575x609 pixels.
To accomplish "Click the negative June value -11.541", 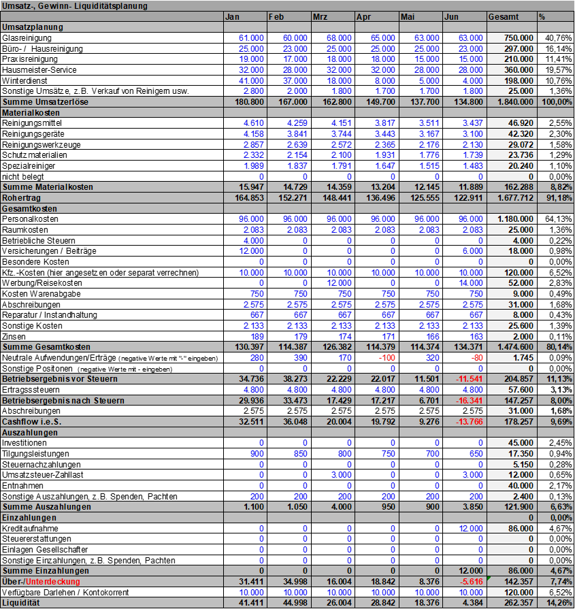I will 464,378.
